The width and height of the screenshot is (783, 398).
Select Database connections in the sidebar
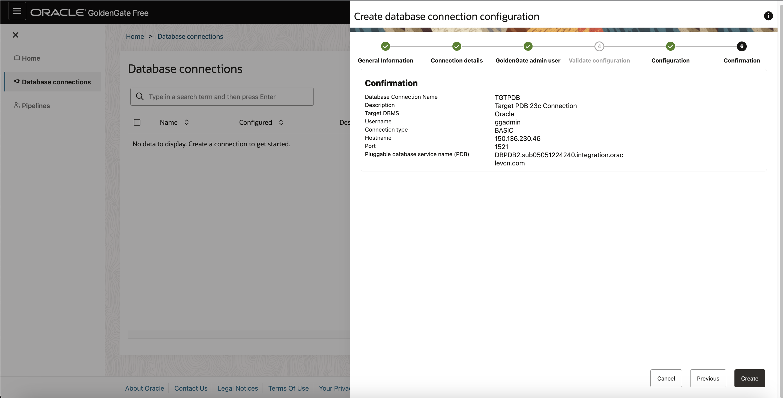coord(56,82)
